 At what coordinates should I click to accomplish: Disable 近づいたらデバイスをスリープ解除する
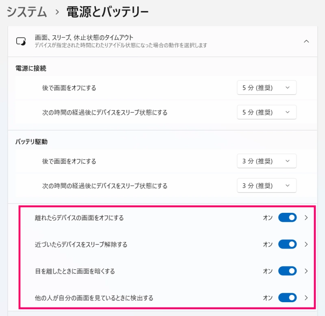(x=287, y=244)
